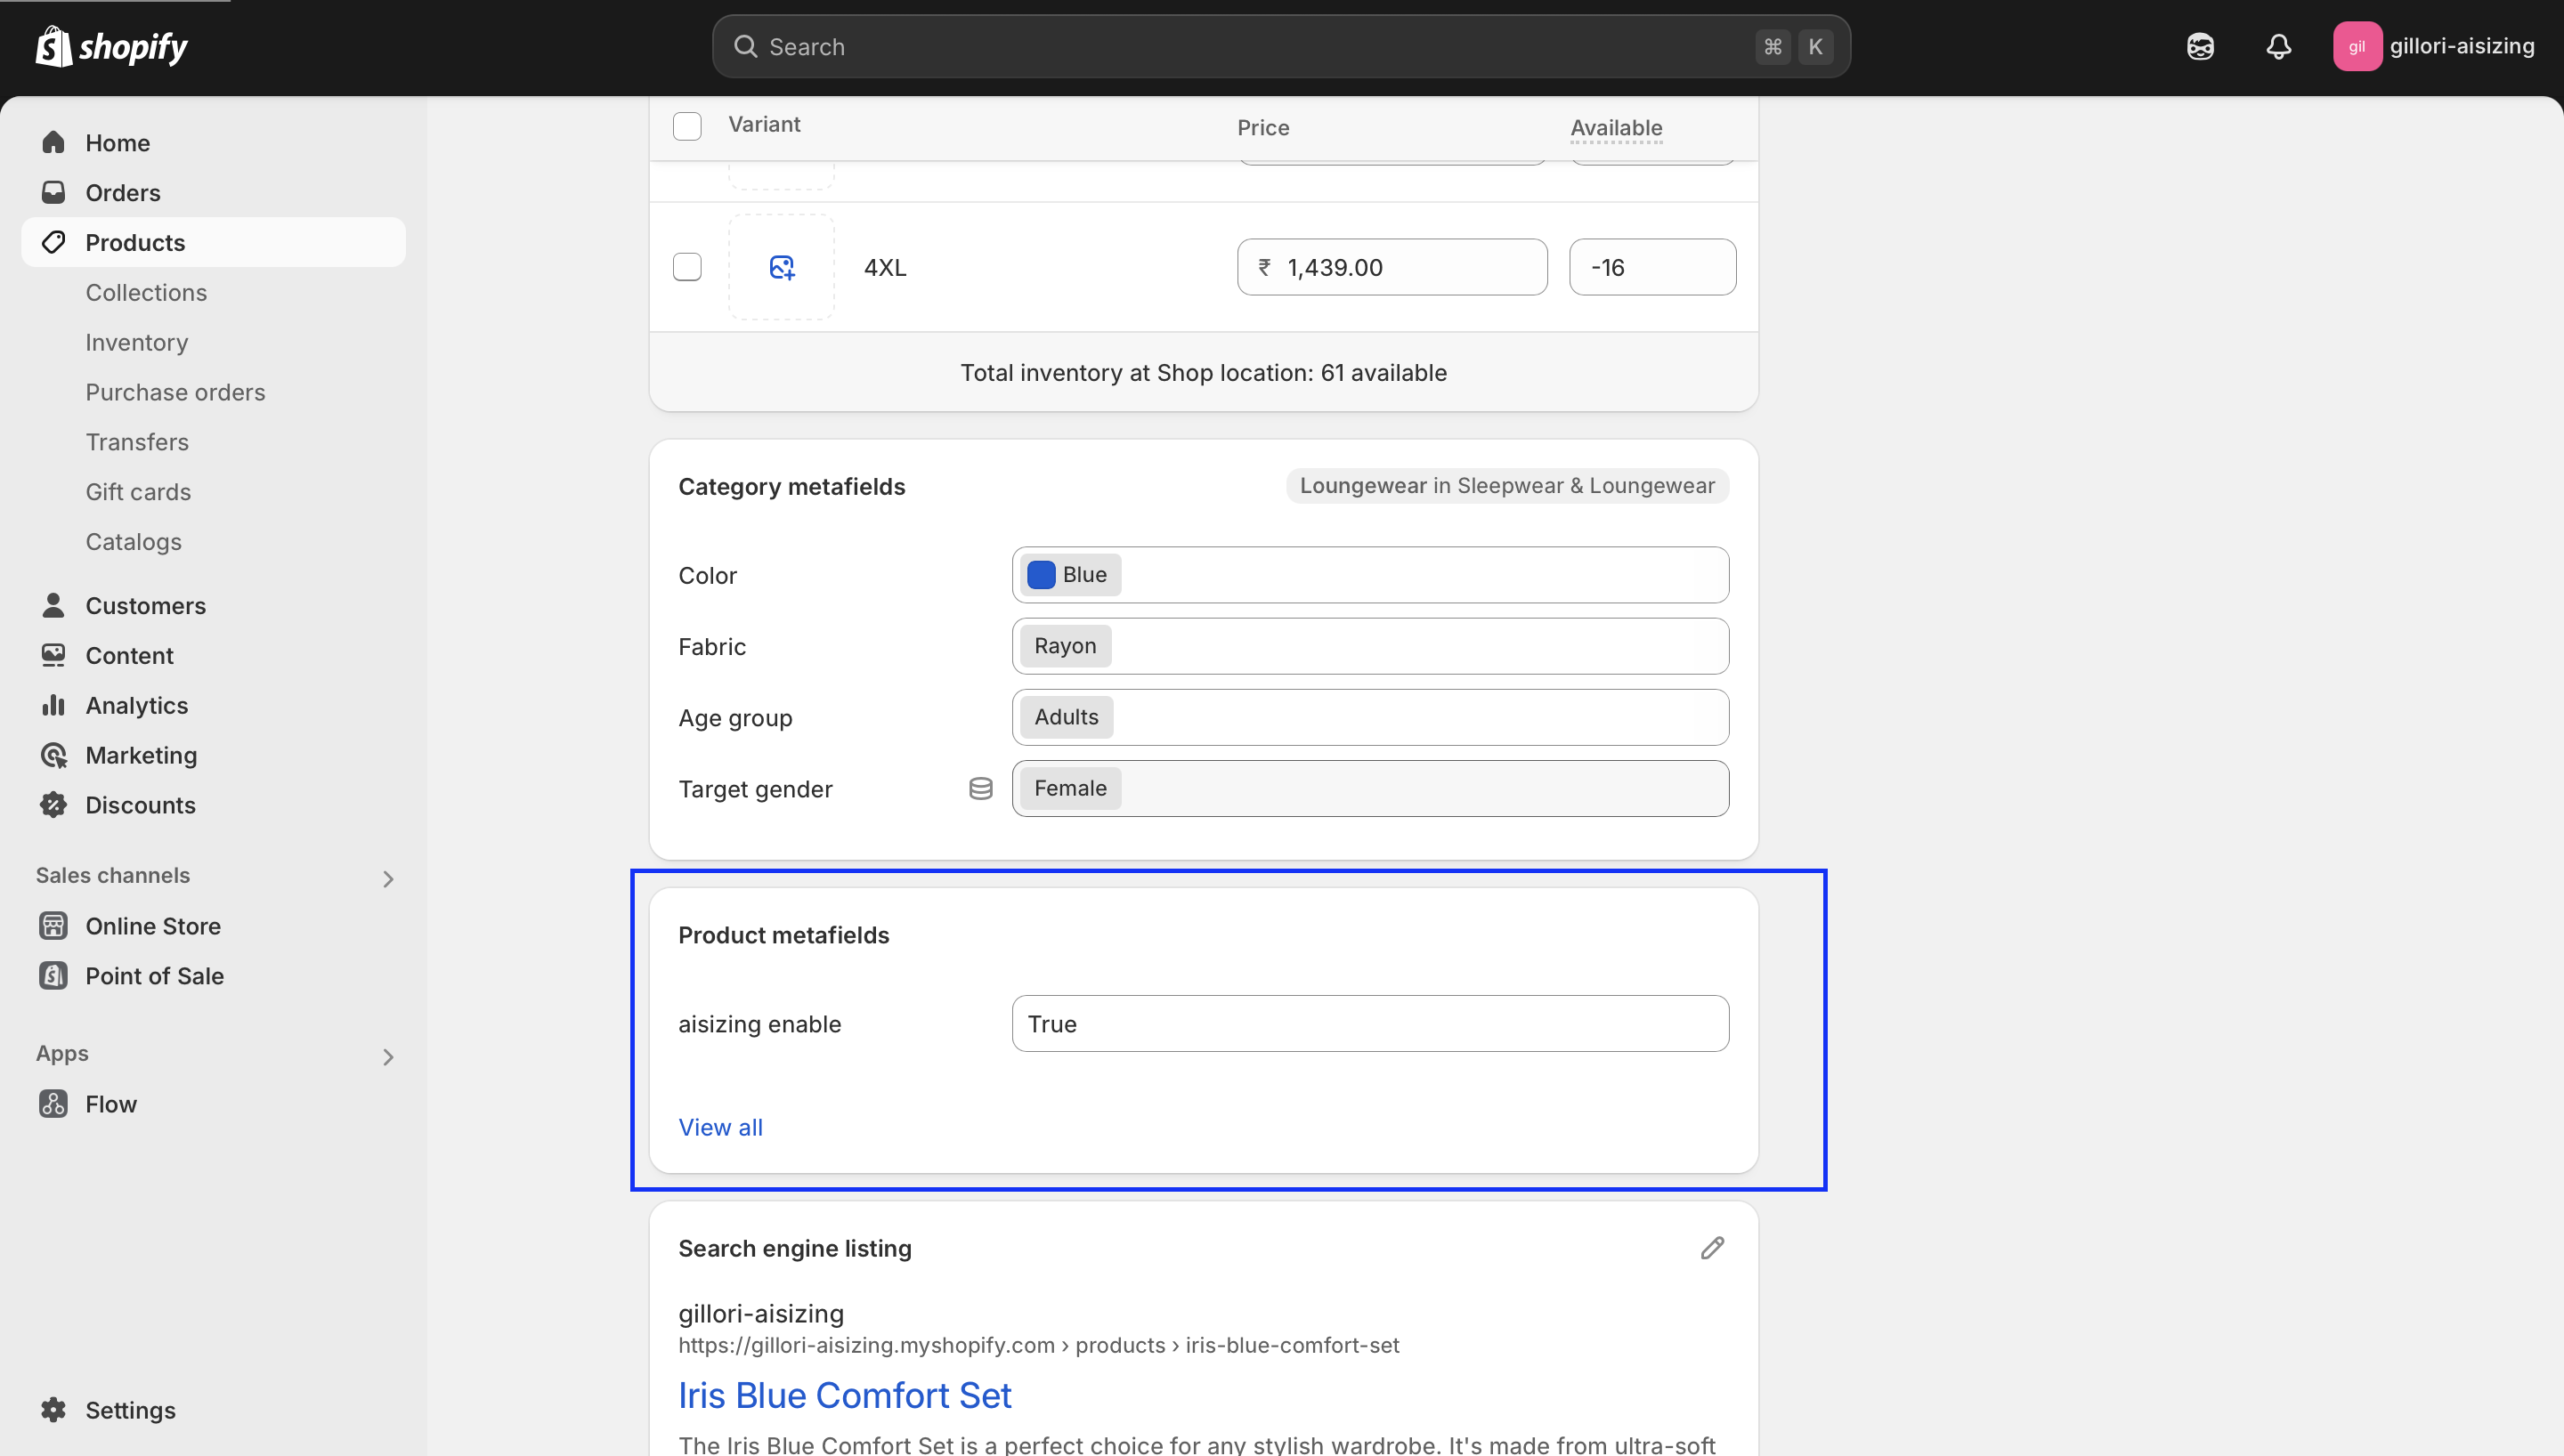Click the Orders inbox icon
Screen dimensions: 2564x1456
point(53,192)
